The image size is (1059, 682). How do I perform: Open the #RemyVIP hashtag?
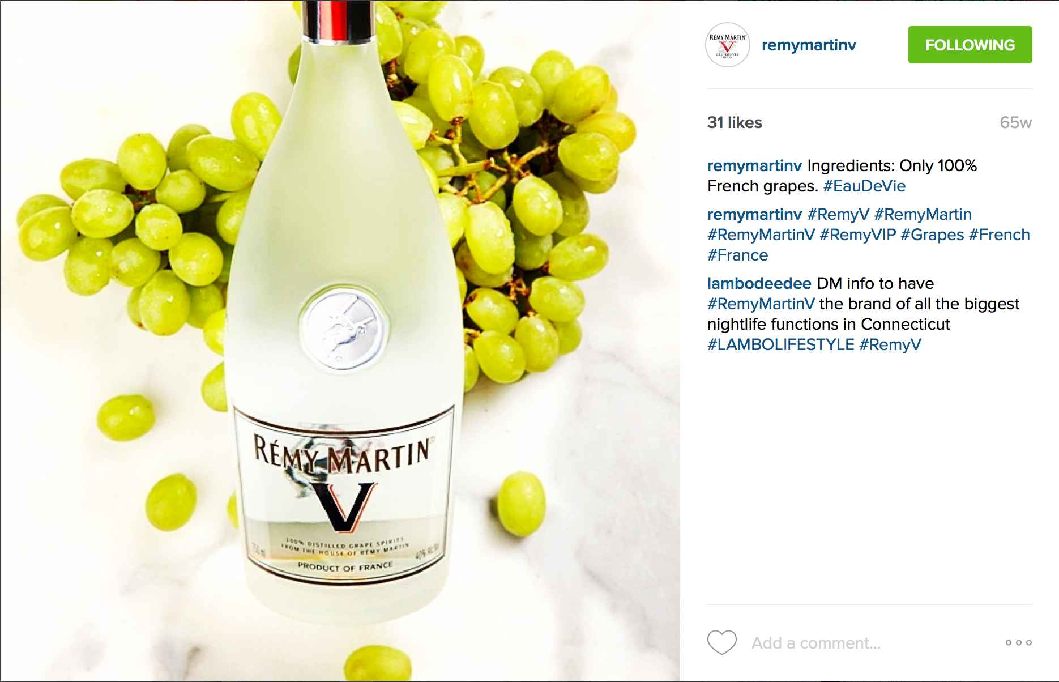tap(857, 235)
